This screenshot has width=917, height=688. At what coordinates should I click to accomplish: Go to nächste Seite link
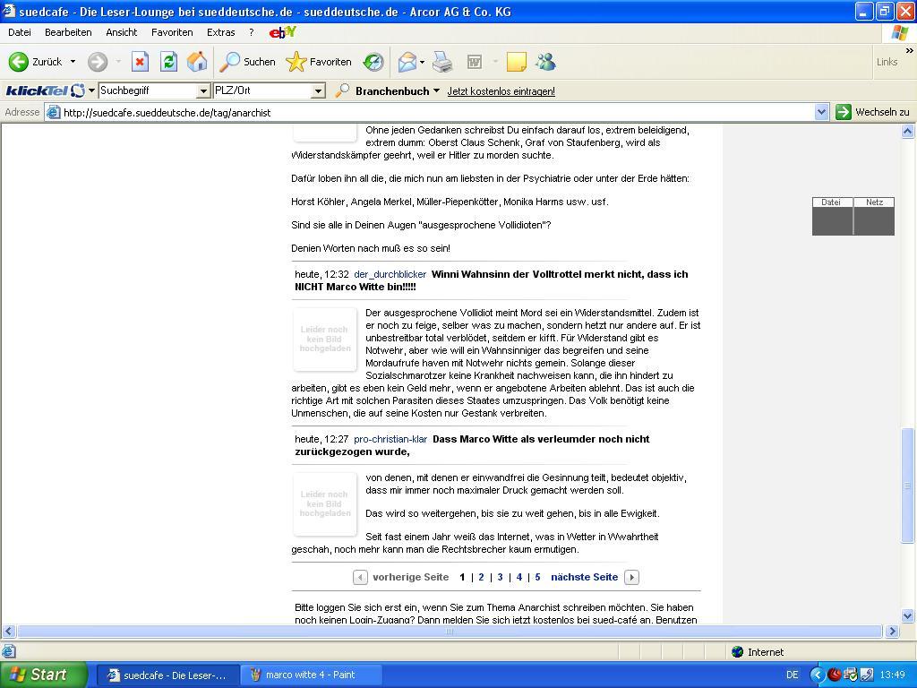point(584,578)
